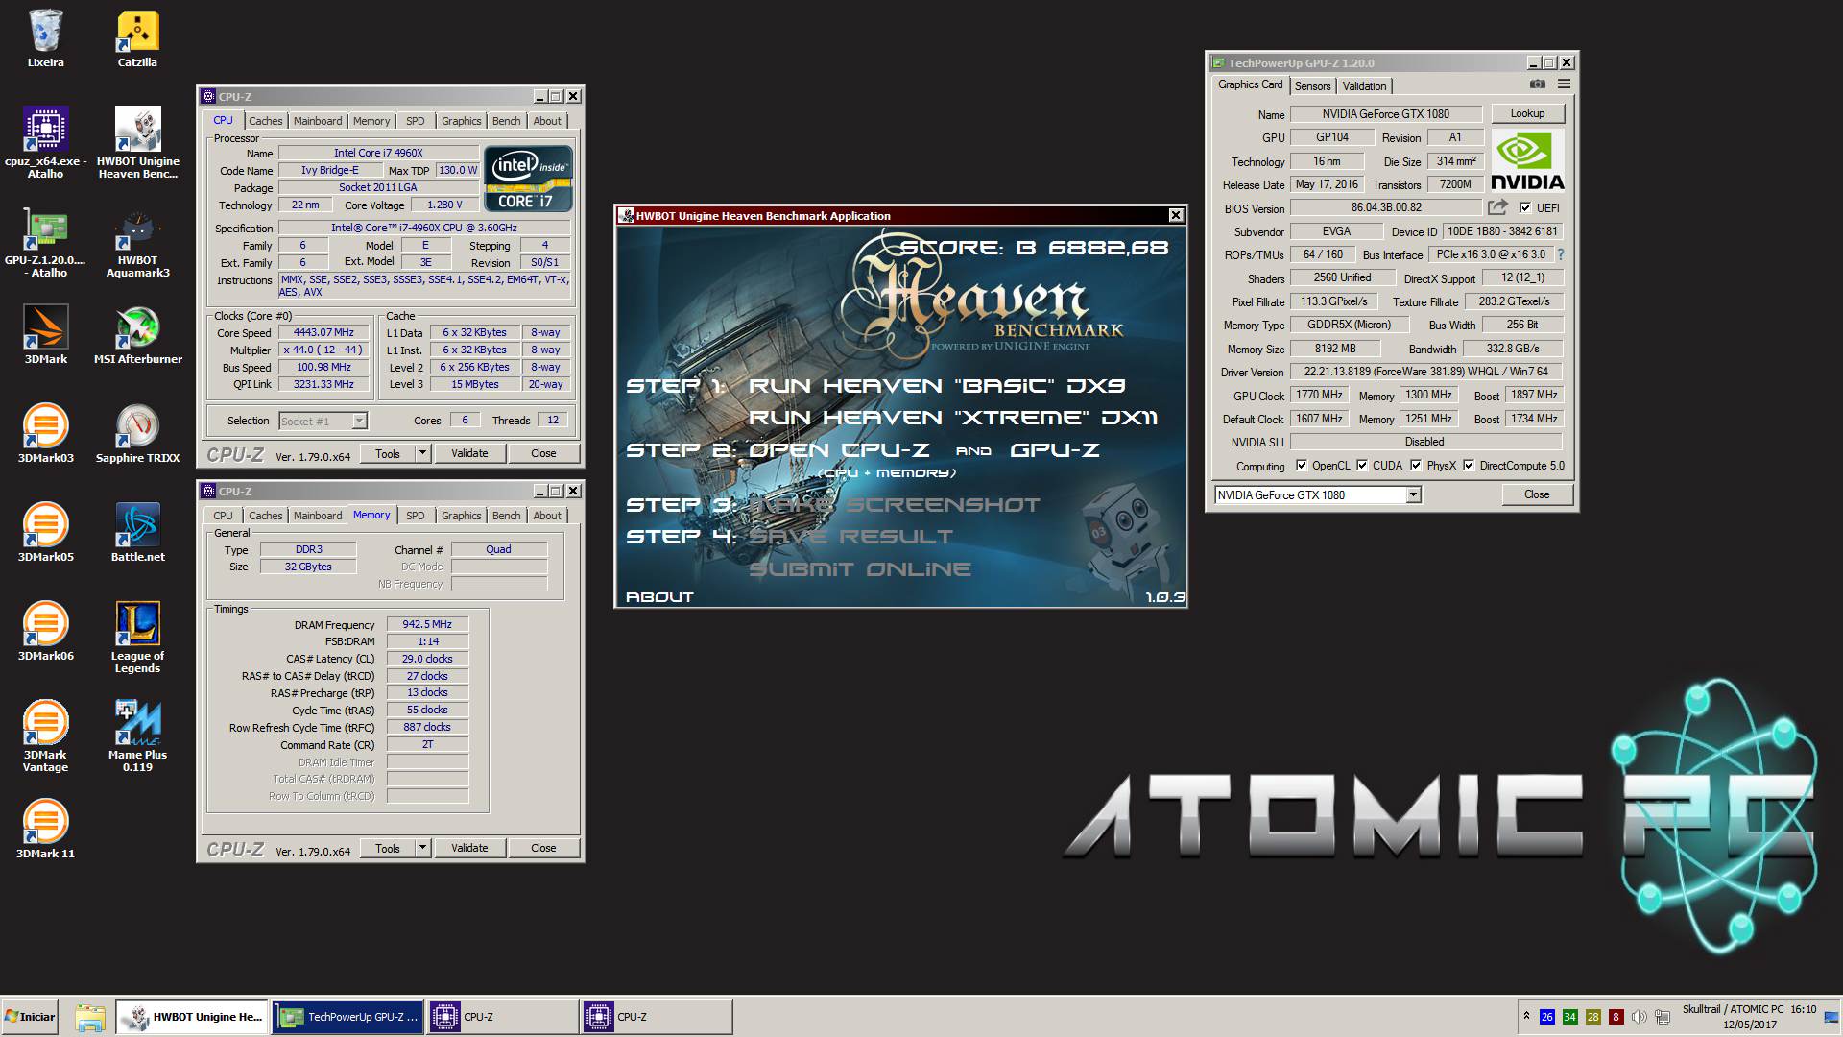Switch to Validation tab in GPU-Z
1843x1037 pixels.
coord(1364,86)
